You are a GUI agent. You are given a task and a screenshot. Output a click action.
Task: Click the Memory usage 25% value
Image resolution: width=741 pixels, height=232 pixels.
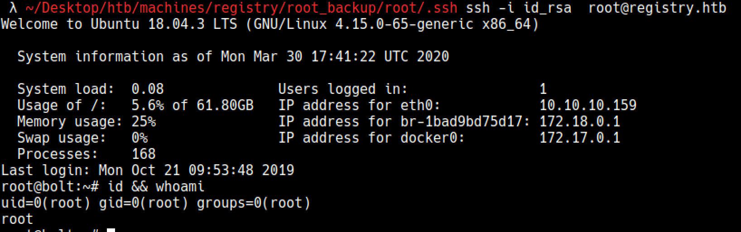click(144, 121)
